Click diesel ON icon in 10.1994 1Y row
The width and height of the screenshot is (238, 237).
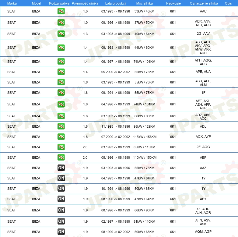(x=61, y=188)
